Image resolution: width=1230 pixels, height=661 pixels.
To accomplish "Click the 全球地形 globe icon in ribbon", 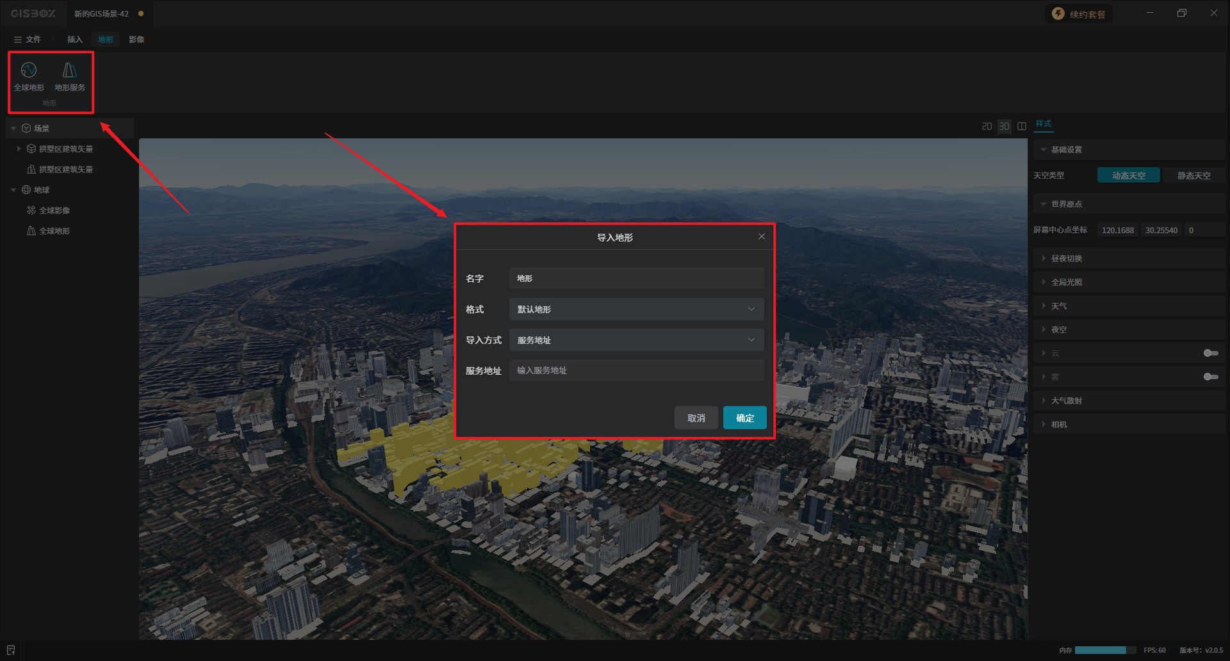I will (29, 70).
